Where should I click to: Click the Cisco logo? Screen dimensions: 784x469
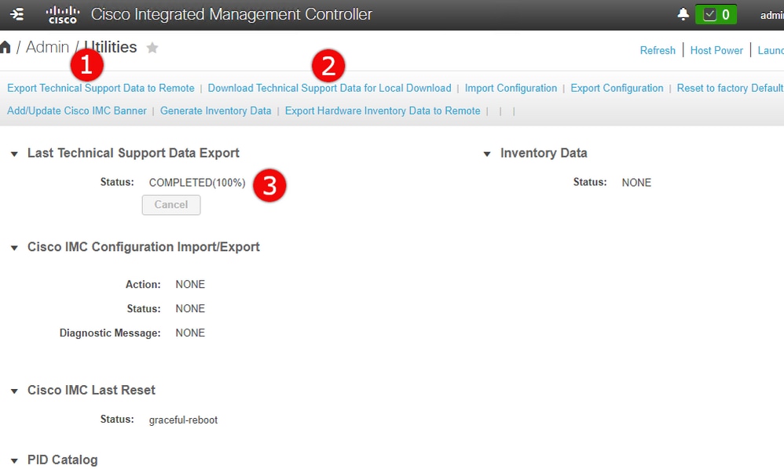(63, 14)
